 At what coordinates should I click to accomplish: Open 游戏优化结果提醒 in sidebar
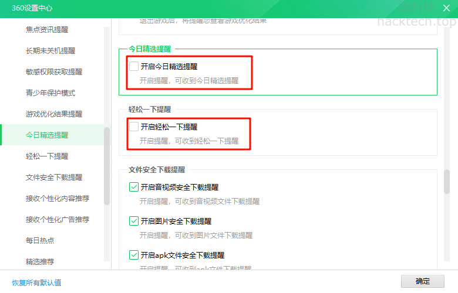point(54,114)
